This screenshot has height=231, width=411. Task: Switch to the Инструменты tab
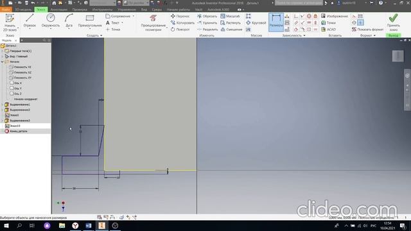point(102,10)
